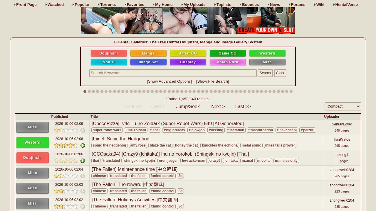
Task: Toggle the Game CG category filter
Action: click(x=228, y=53)
